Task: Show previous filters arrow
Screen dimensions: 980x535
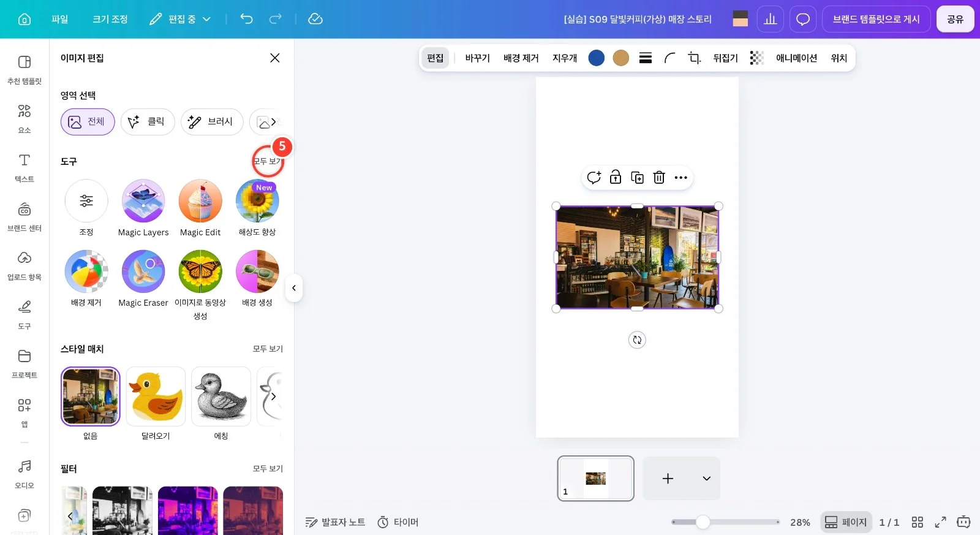Action: tap(70, 515)
